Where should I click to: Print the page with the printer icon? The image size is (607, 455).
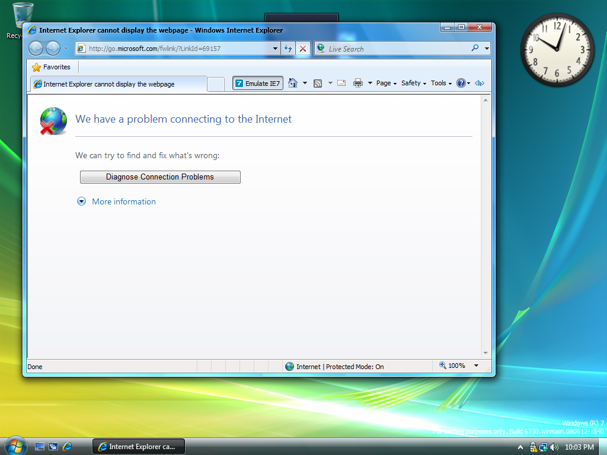point(358,83)
